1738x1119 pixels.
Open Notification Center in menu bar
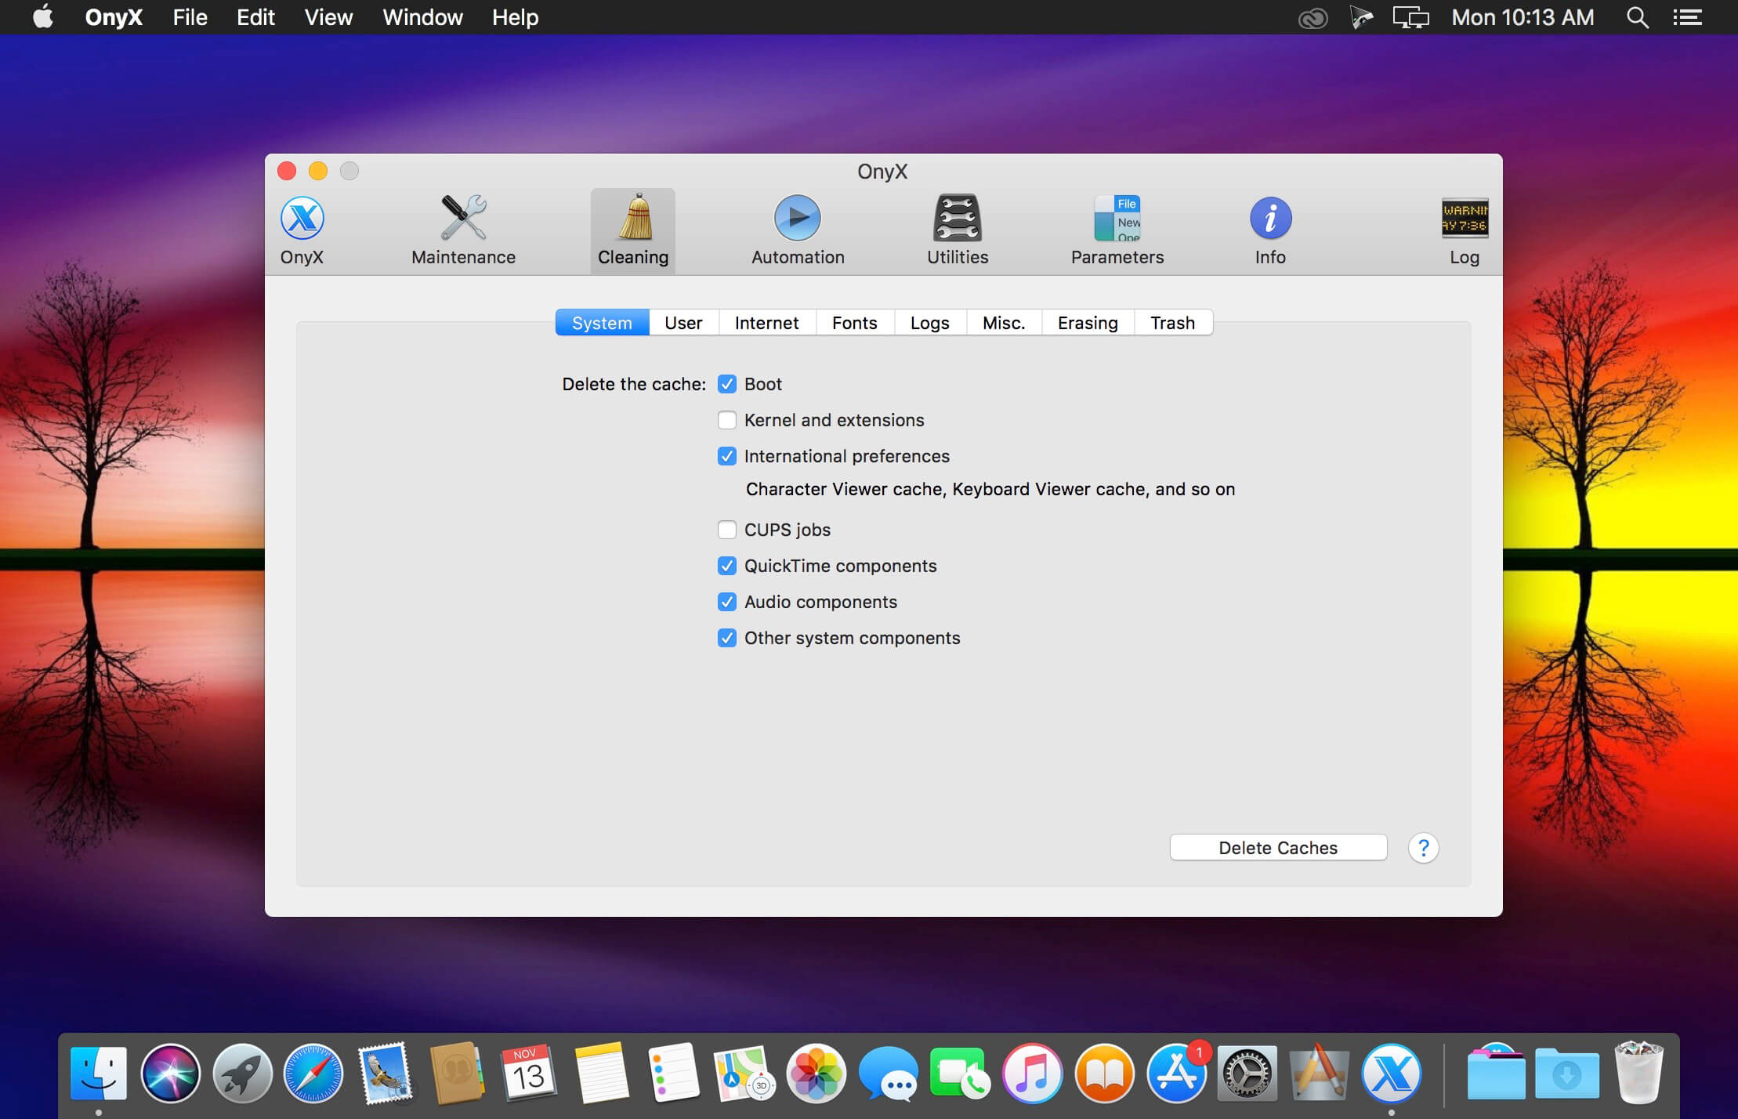point(1687,17)
